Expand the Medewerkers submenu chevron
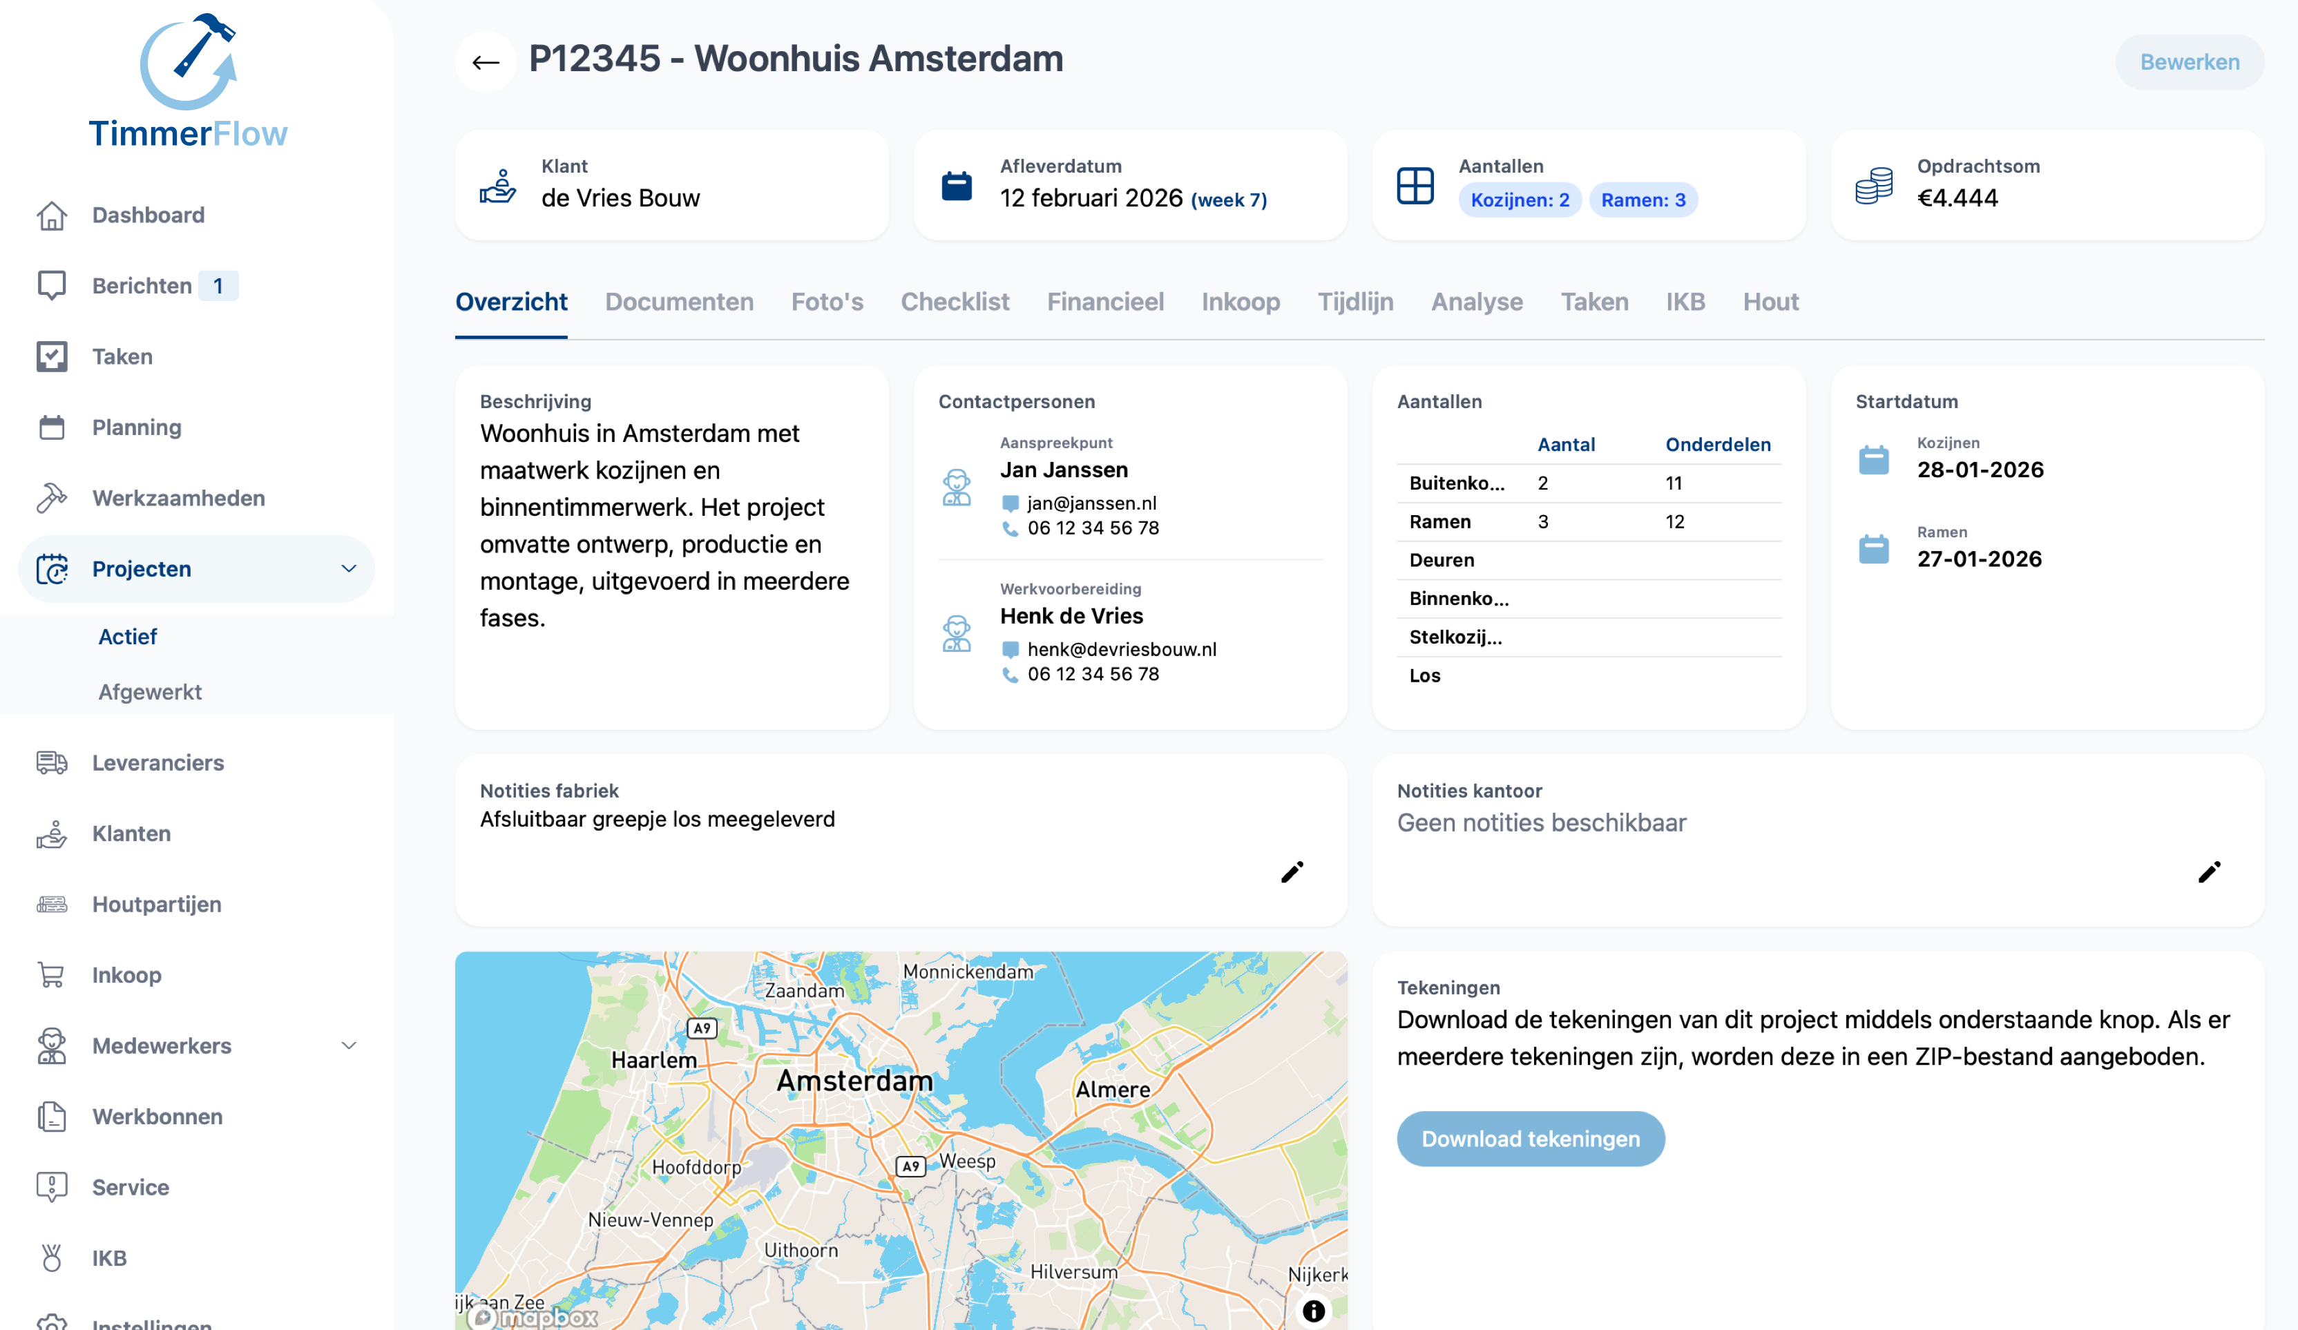The width and height of the screenshot is (2298, 1330). pos(348,1045)
